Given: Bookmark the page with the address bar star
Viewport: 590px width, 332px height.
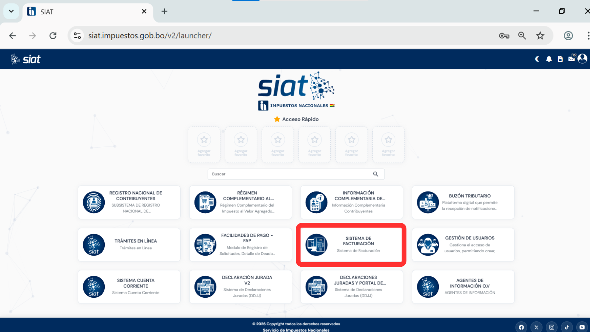Looking at the screenshot, I should tap(540, 35).
